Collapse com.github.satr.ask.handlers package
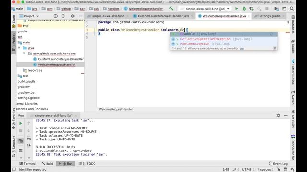Viewport: 307px width, 172px height. coord(24,54)
